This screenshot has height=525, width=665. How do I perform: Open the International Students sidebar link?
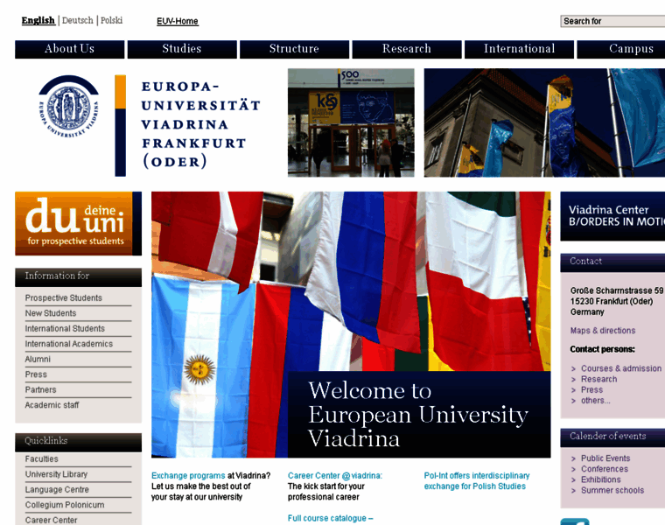coord(65,329)
